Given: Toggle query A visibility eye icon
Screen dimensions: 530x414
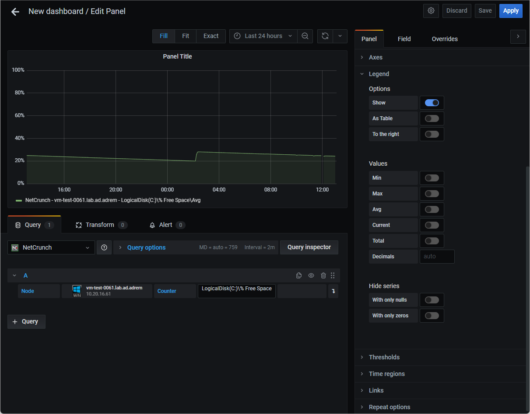Looking at the screenshot, I should [x=311, y=275].
